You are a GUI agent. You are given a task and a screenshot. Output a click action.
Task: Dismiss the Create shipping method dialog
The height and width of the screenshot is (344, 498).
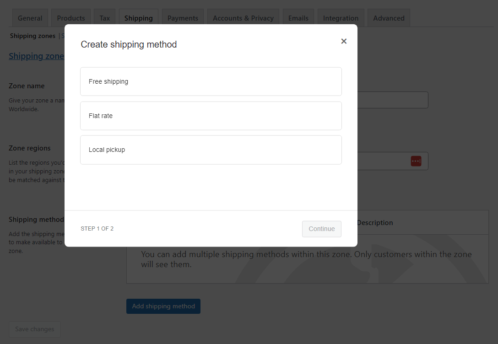344,41
